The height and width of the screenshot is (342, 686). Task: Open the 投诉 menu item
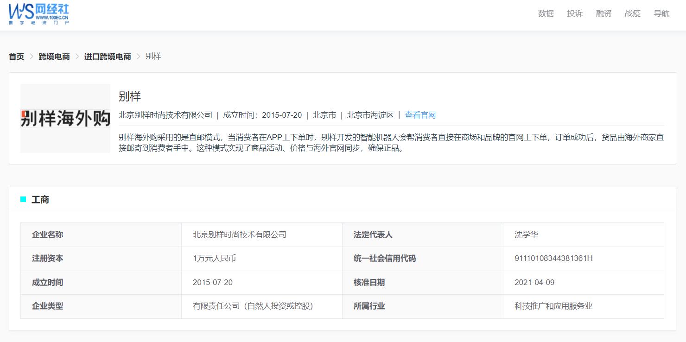pyautogui.click(x=575, y=13)
